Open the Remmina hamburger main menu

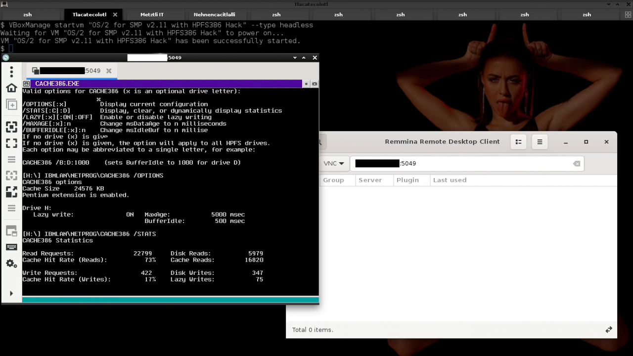(540, 142)
